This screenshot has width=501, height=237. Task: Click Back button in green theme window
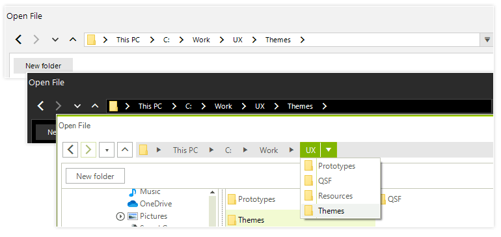point(70,150)
